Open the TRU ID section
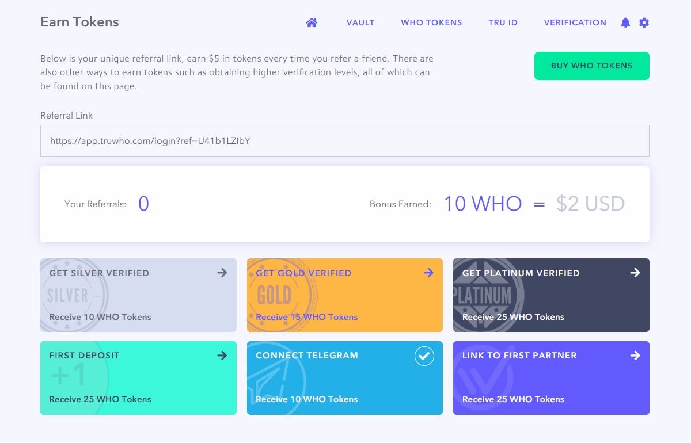The image size is (691, 443). pos(502,22)
